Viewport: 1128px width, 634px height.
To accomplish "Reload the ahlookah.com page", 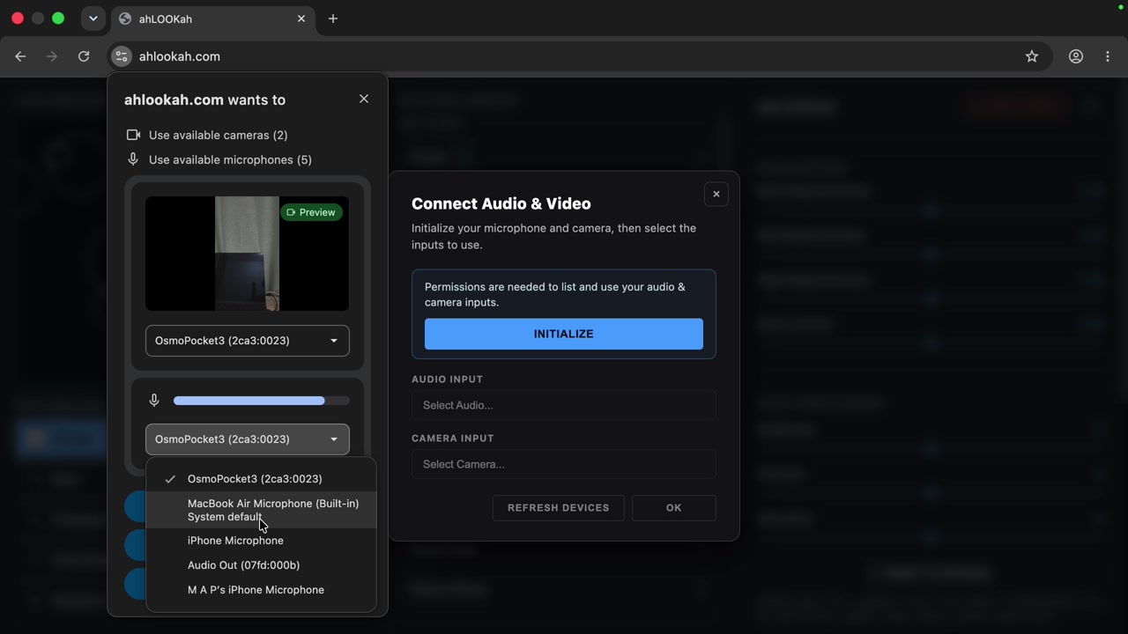I will point(84,56).
